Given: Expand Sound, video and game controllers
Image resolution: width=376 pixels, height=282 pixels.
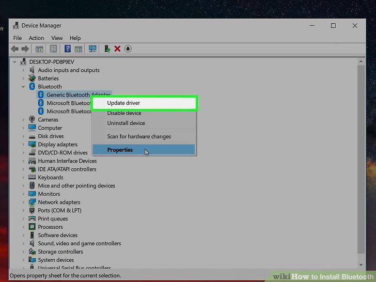Looking at the screenshot, I should tap(23, 243).
